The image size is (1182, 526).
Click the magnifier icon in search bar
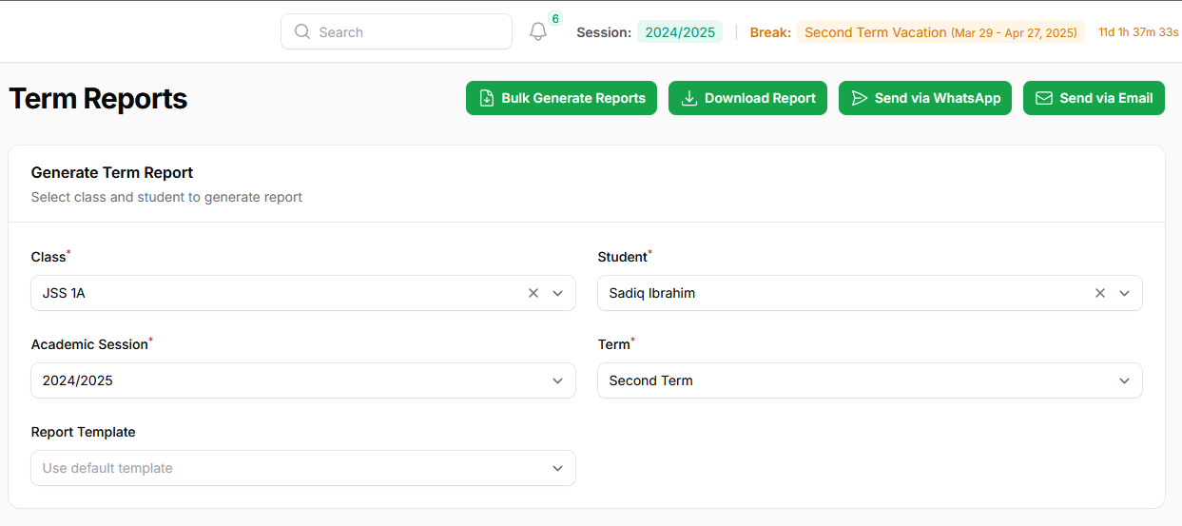pyautogui.click(x=302, y=31)
